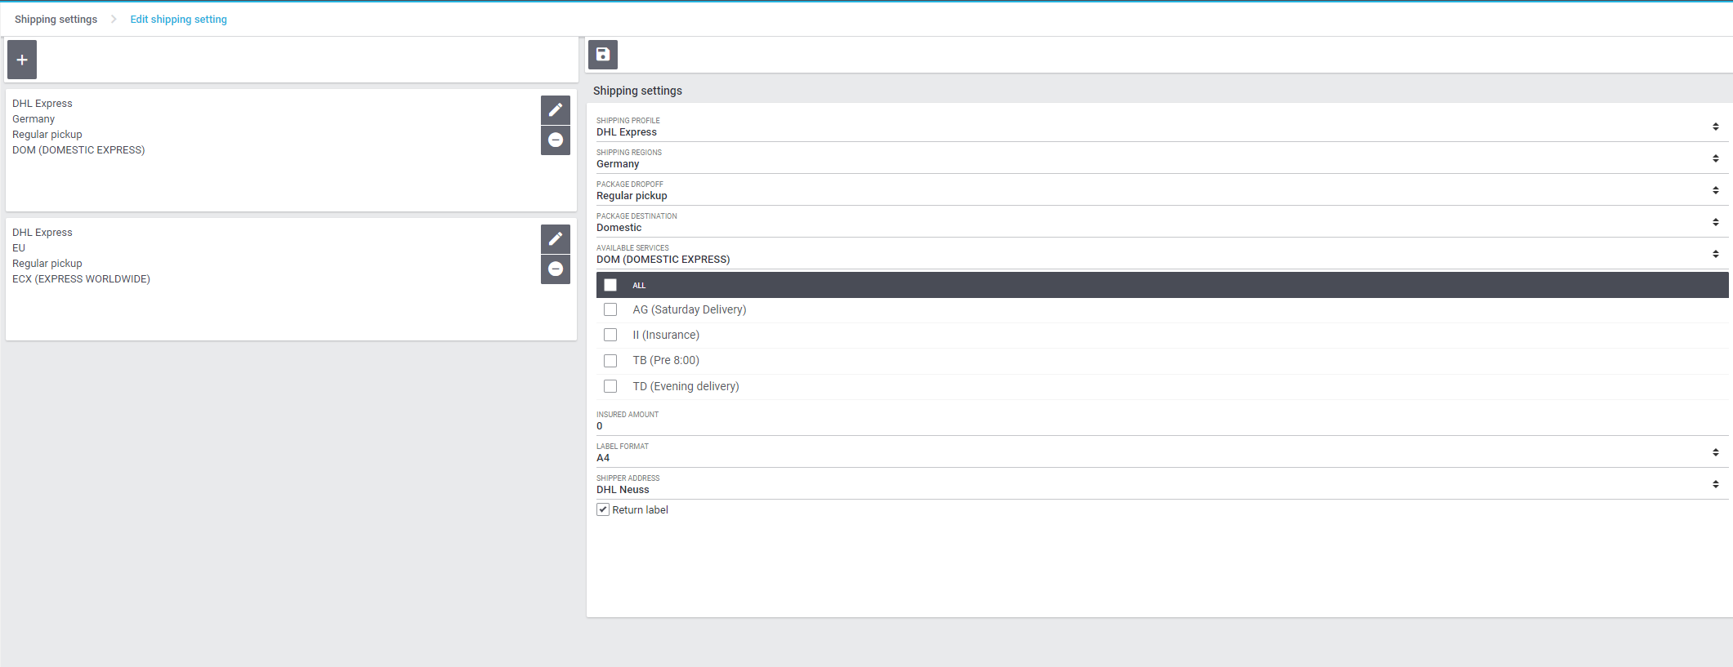Edit the DHL Express EU entry pencil icon
Screen dimensions: 1733x667
[556, 238]
